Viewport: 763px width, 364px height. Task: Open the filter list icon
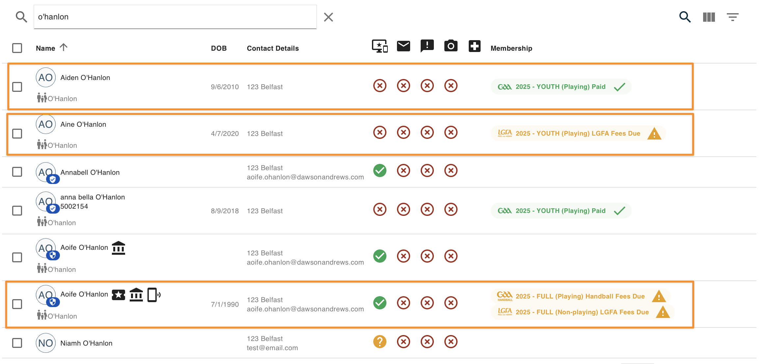tap(733, 17)
